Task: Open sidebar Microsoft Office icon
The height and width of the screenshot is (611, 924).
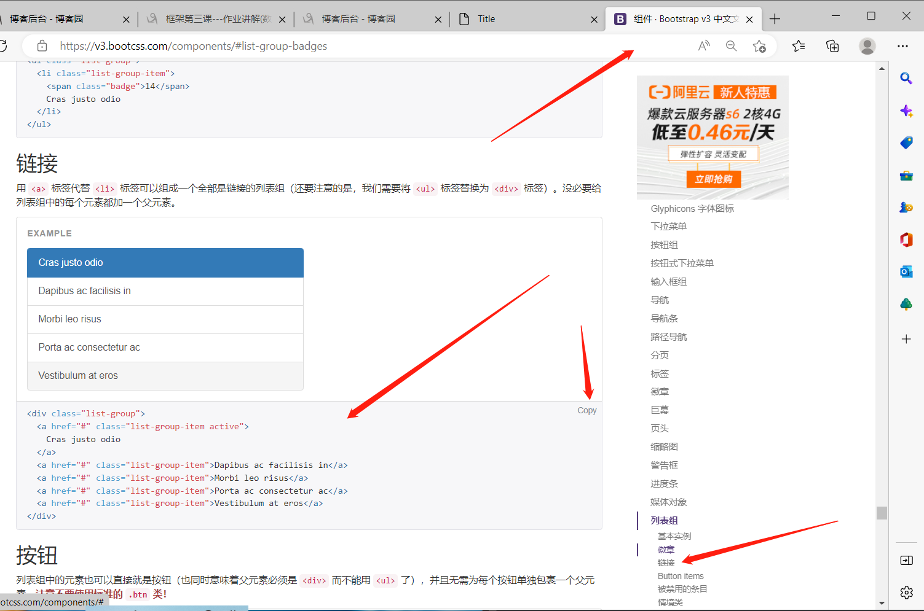Action: point(906,239)
